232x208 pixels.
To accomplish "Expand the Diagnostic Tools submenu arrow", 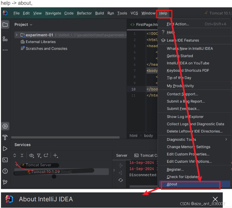I will point(226,140).
